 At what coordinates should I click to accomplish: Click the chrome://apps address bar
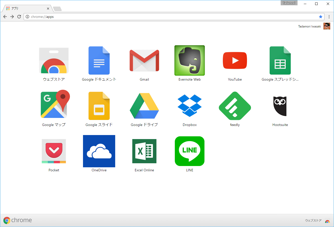(x=174, y=17)
